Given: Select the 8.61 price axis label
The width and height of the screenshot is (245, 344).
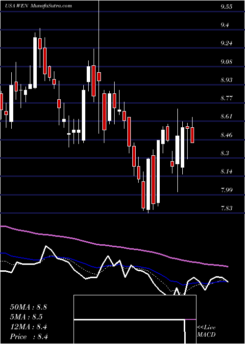Looking at the screenshot, I should [x=226, y=116].
